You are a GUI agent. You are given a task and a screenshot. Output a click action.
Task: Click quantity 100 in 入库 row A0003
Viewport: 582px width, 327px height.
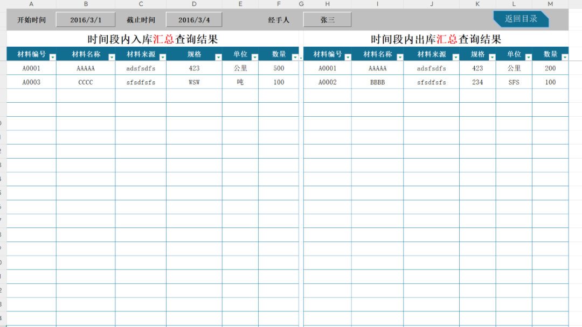pos(279,82)
